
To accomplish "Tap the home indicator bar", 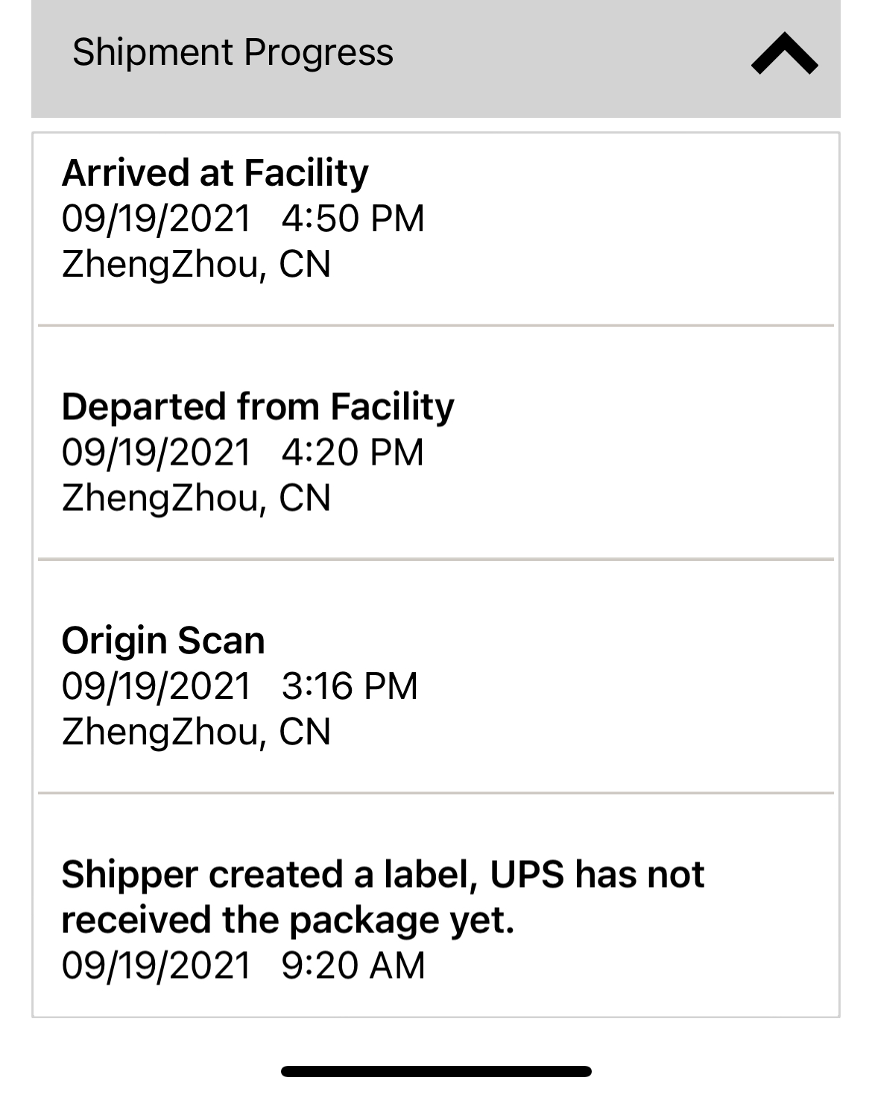I will 436,1071.
